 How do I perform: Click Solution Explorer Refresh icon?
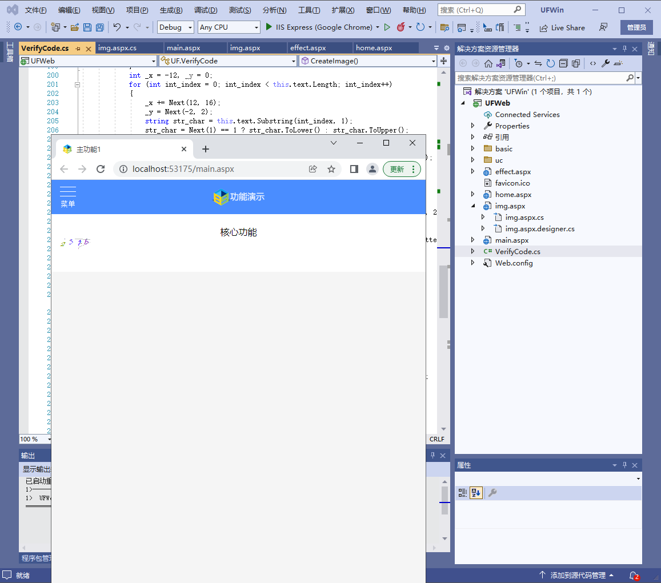[551, 63]
